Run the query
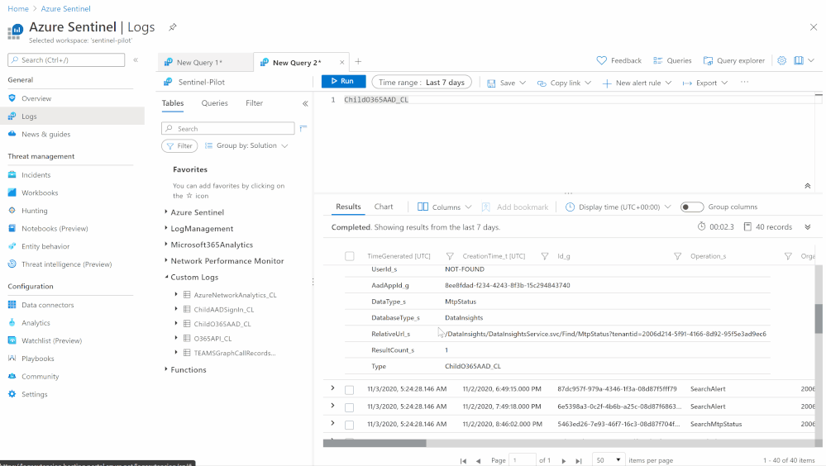This screenshot has height=466, width=826. [343, 81]
